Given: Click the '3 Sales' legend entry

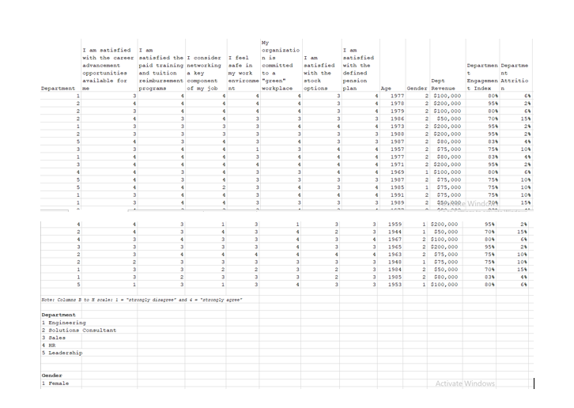Looking at the screenshot, I should (54, 338).
